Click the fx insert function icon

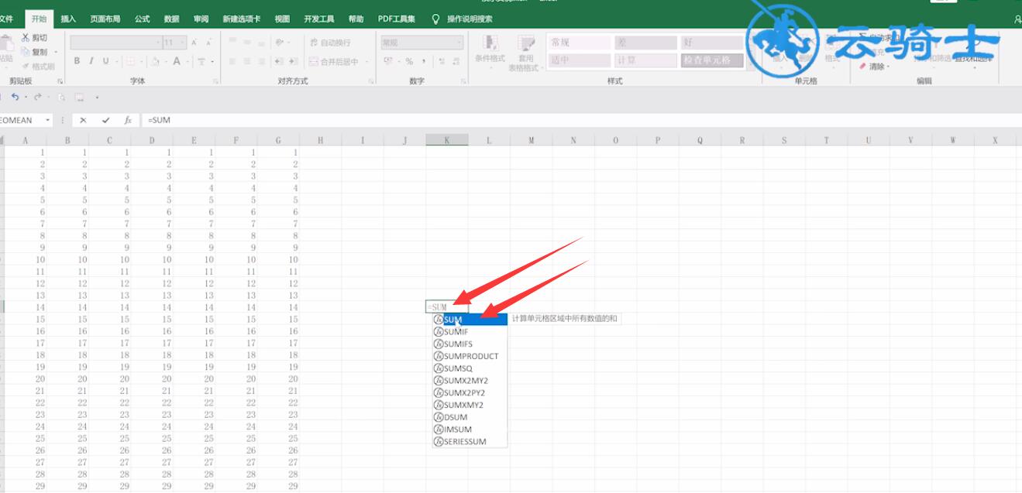point(128,120)
